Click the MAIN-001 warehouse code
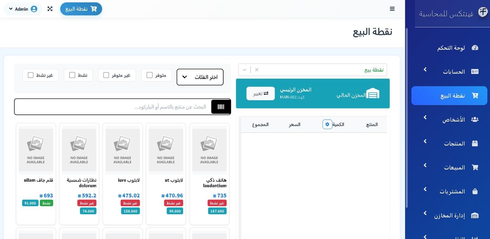The width and height of the screenshot is (490, 239). (x=292, y=97)
